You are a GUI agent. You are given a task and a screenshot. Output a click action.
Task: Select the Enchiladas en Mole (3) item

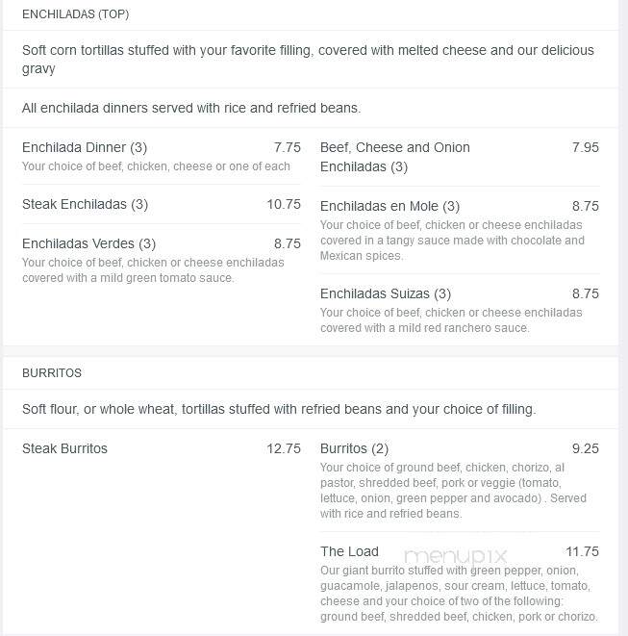389,206
